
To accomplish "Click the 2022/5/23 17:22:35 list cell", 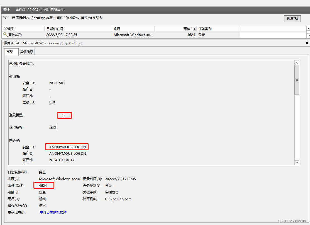I will [62, 35].
